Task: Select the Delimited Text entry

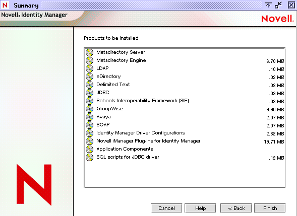Action: 113,85
